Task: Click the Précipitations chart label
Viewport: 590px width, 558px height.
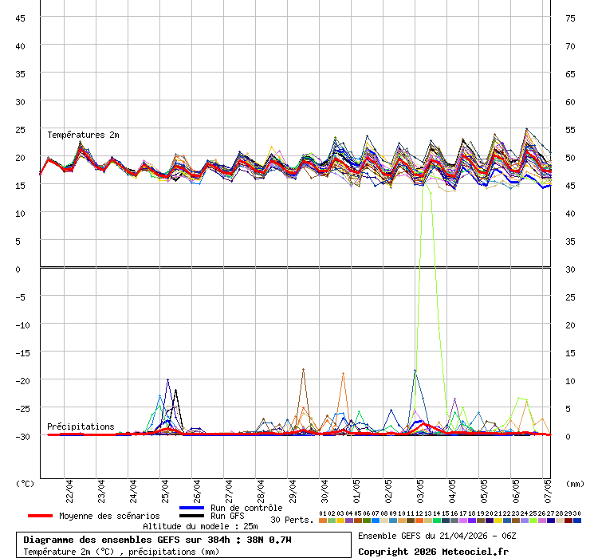Action: tap(81, 426)
